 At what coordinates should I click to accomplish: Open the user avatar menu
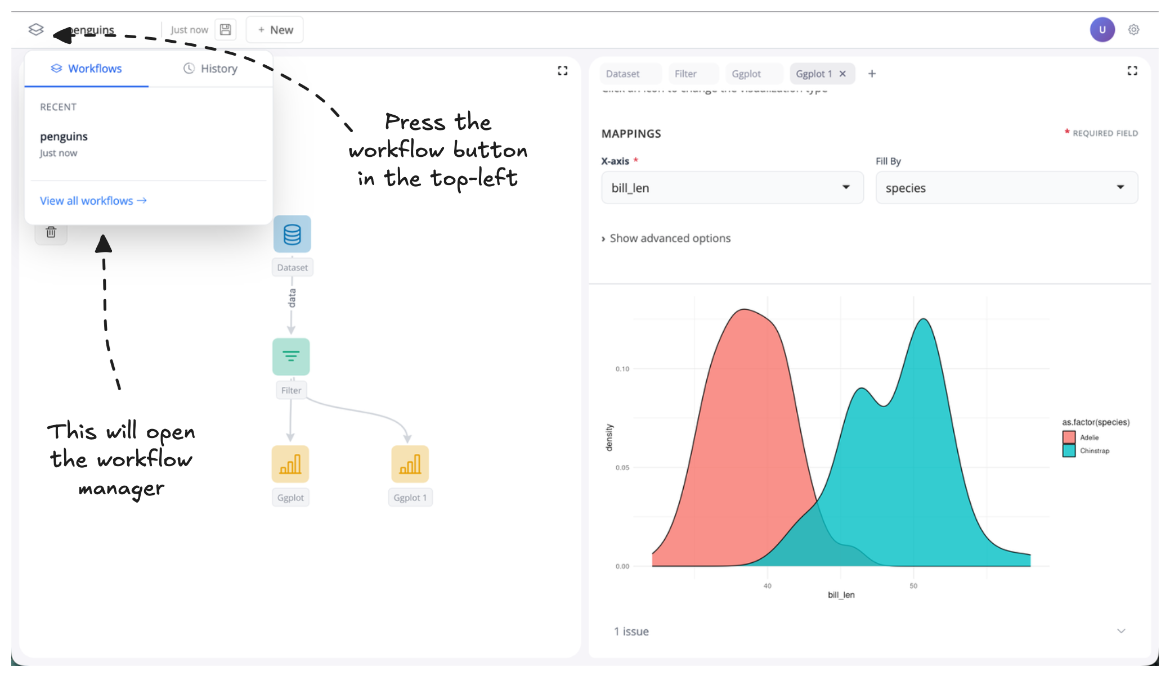pos(1102,30)
